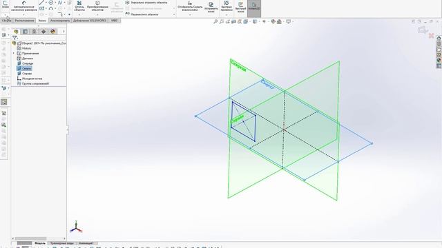Expand more manager tabs chevron
This screenshot has height=248, width=442.
(64, 32)
